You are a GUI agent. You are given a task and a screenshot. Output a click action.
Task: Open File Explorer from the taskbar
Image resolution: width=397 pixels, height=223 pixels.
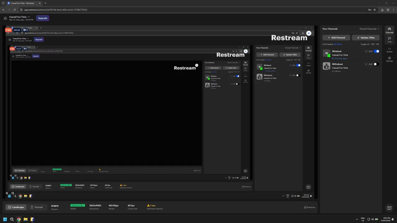coord(25,219)
